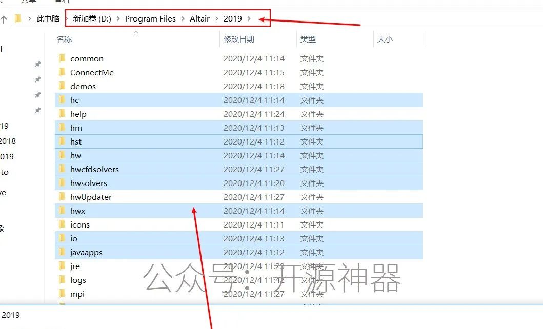The image size is (543, 329).
Task: Click the hwx folder icon
Action: pos(62,211)
